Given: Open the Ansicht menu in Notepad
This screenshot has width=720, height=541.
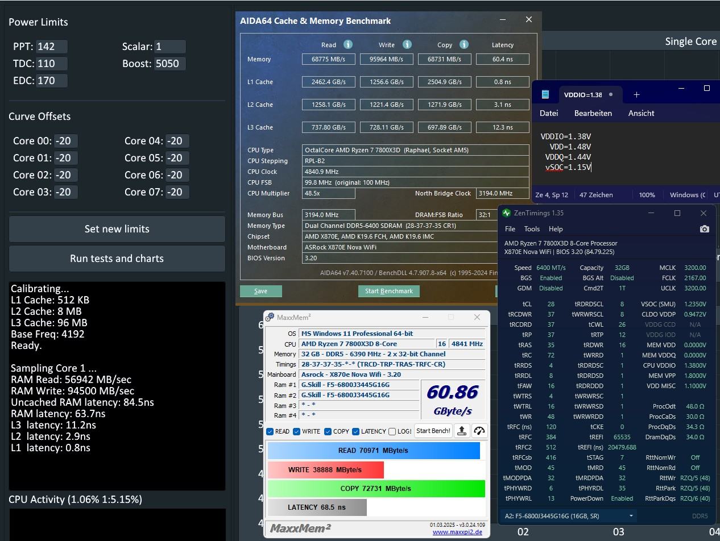Looking at the screenshot, I should click(641, 113).
